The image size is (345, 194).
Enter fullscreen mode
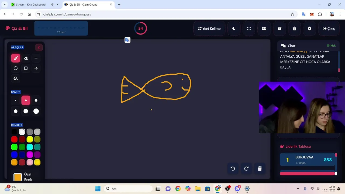pos(249,29)
